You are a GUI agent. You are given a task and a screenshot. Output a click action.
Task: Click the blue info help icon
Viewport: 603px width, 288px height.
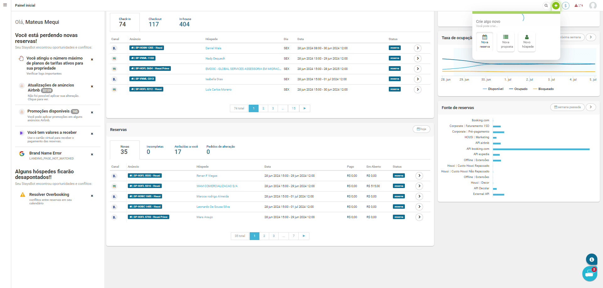click(592, 259)
